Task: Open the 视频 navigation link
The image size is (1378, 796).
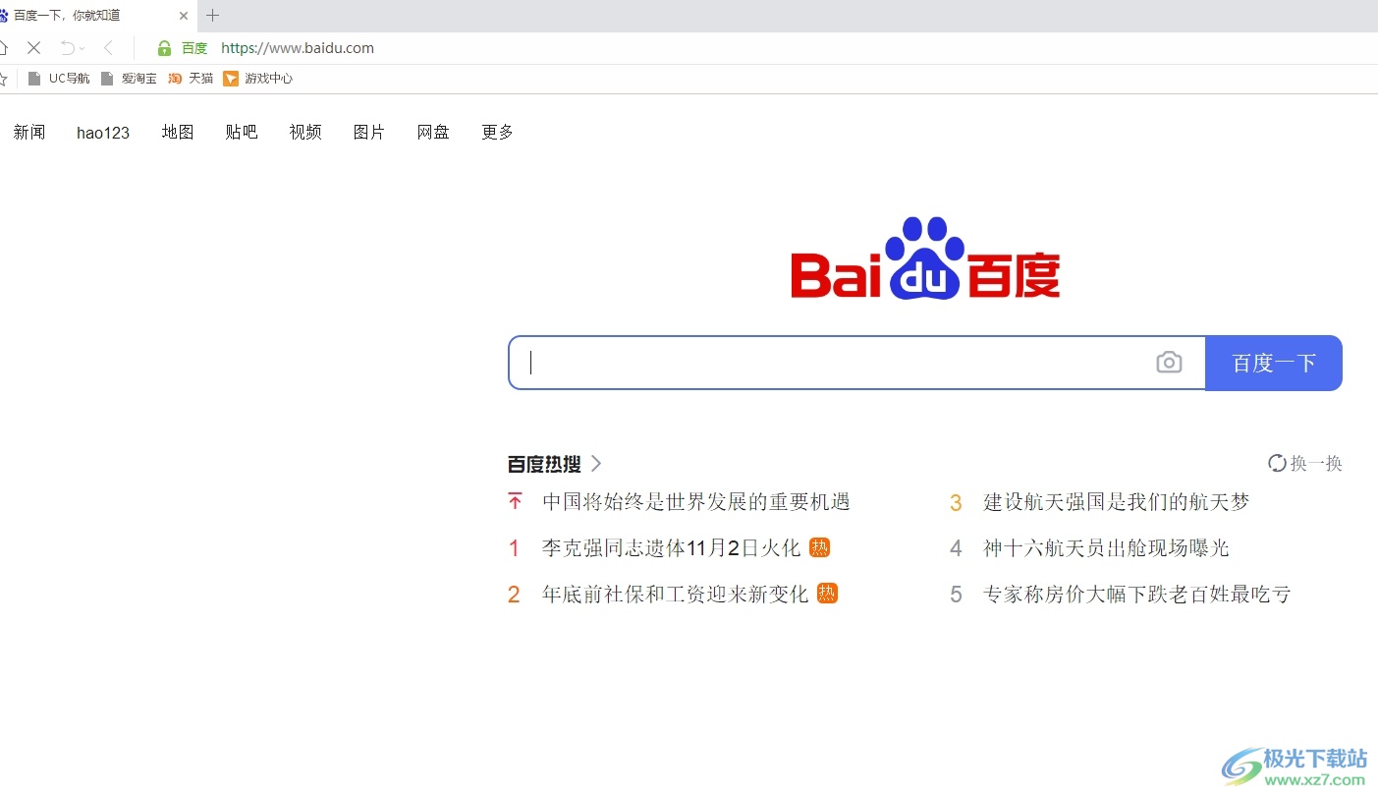Action: 305,132
